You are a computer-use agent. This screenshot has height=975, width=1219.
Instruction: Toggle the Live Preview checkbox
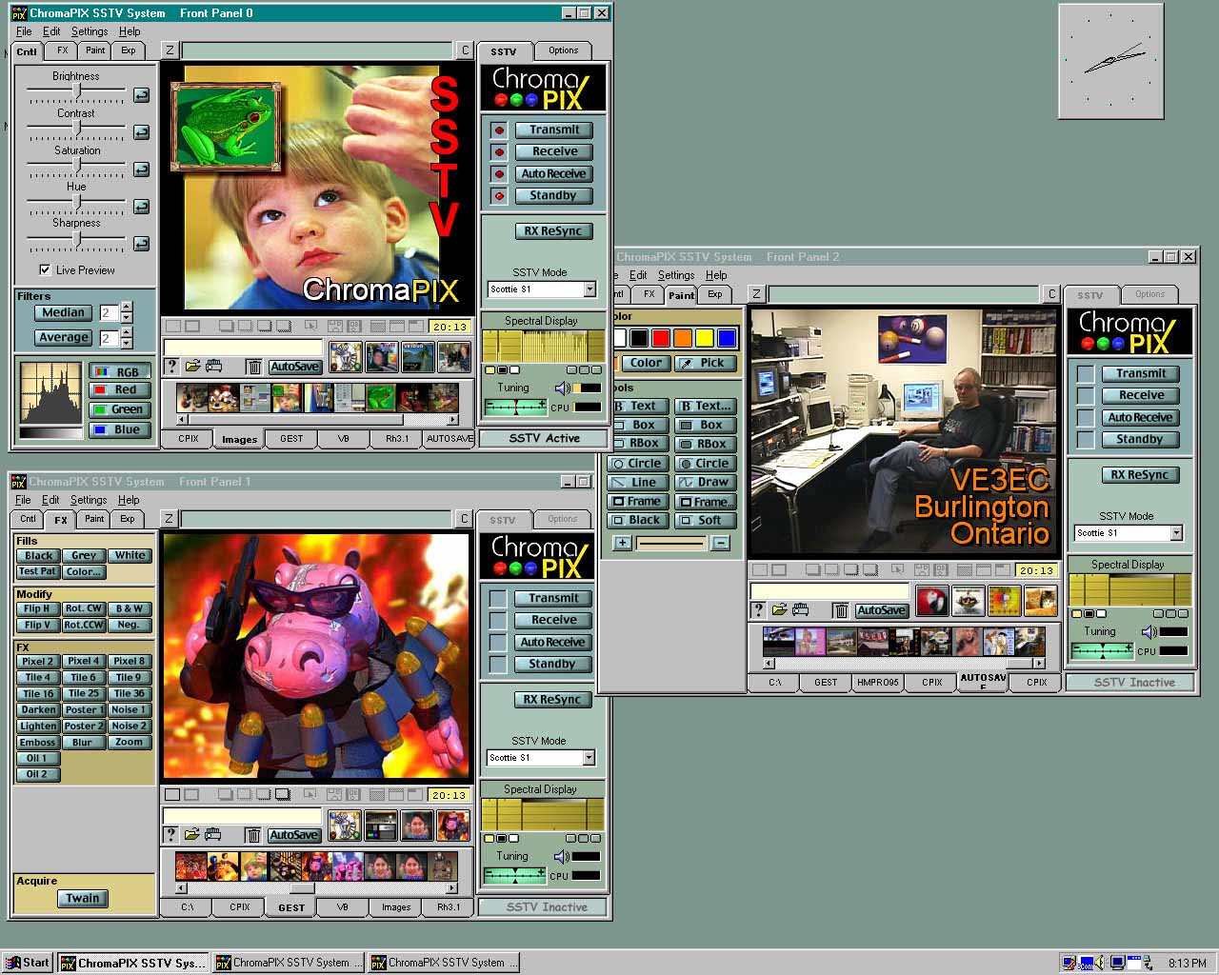pos(45,270)
